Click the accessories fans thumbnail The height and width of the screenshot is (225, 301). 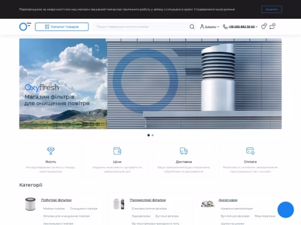208,204
